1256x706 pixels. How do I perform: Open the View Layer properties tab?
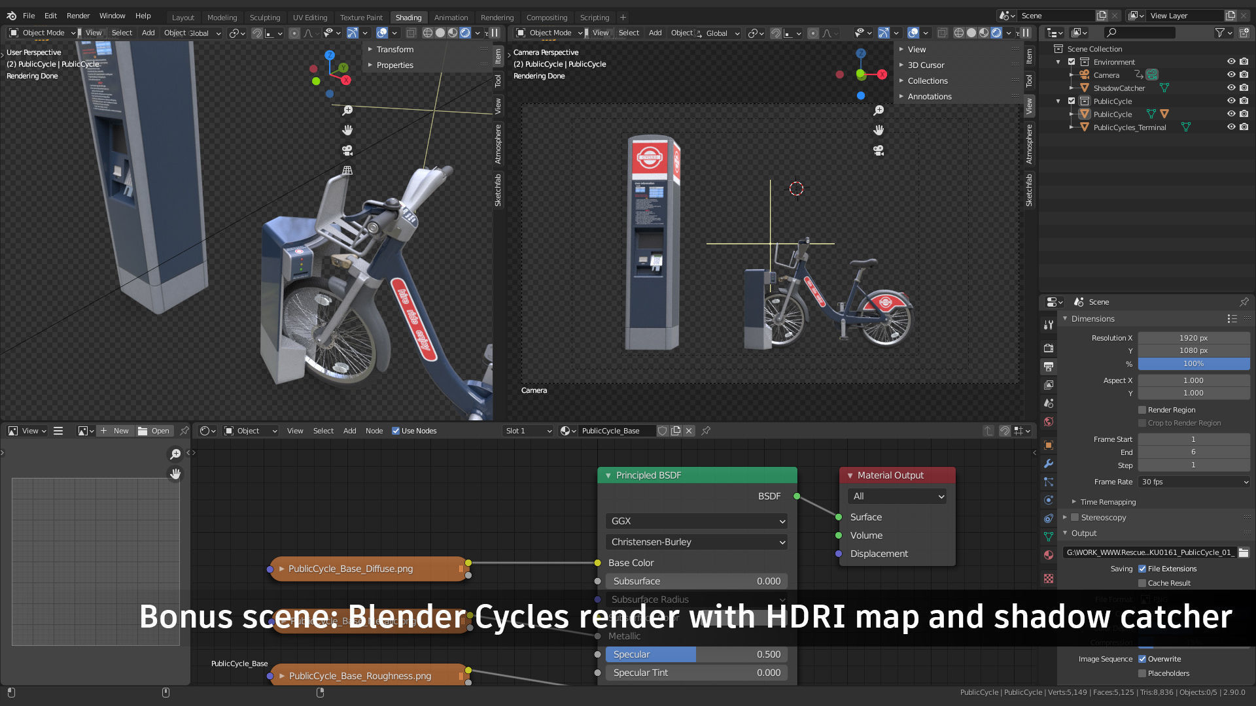(x=1049, y=384)
